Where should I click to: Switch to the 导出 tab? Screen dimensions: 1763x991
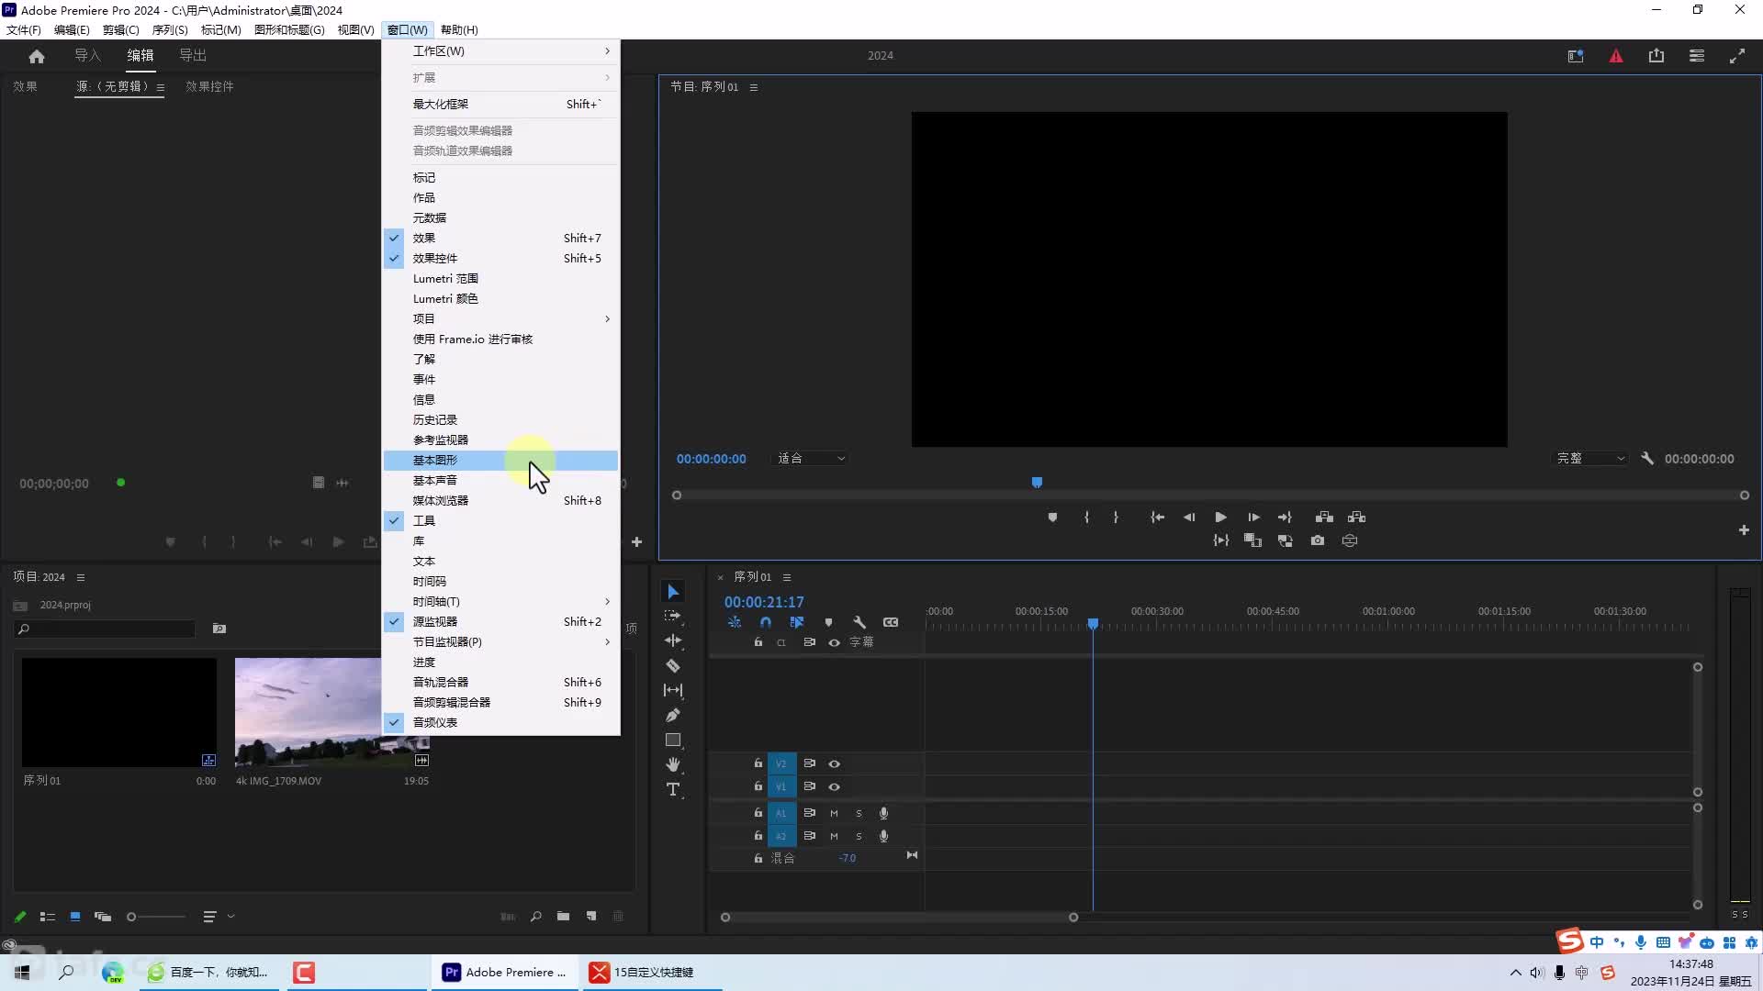(x=193, y=56)
